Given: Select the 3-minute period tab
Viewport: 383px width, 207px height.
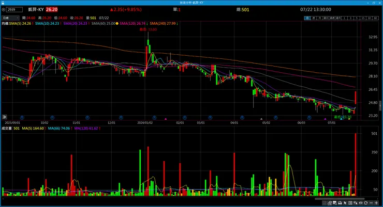Looking at the screenshot, I should pos(350,18).
